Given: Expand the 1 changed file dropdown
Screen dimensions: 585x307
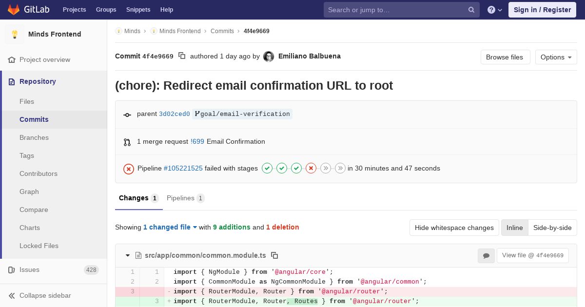Looking at the screenshot, I should point(170,227).
